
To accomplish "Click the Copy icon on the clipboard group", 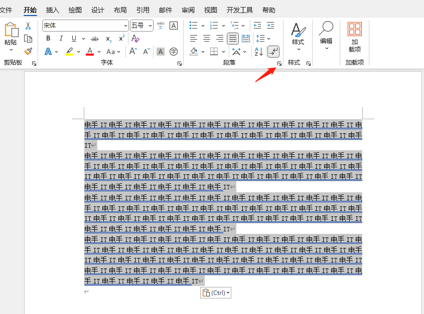I will pyautogui.click(x=29, y=38).
